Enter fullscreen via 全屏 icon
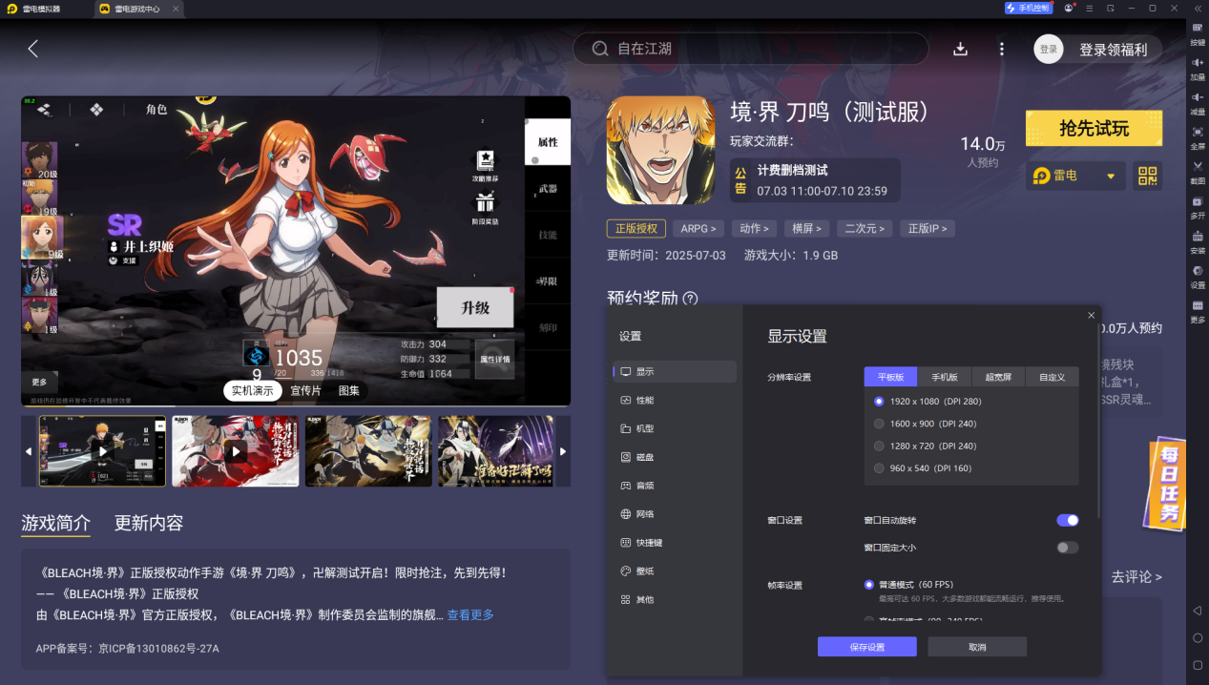Screen dimensions: 1209x685 (x=1198, y=137)
